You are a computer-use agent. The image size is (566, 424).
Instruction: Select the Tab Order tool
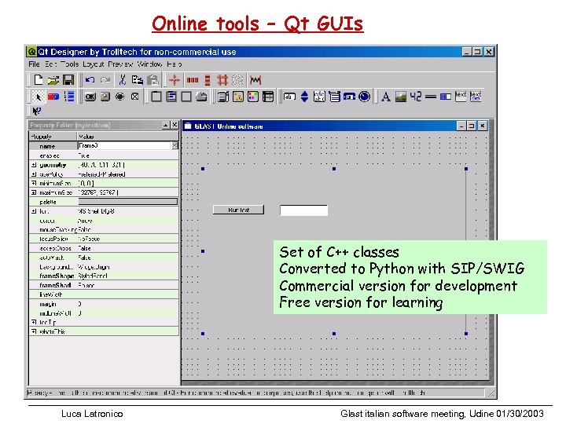[68, 97]
